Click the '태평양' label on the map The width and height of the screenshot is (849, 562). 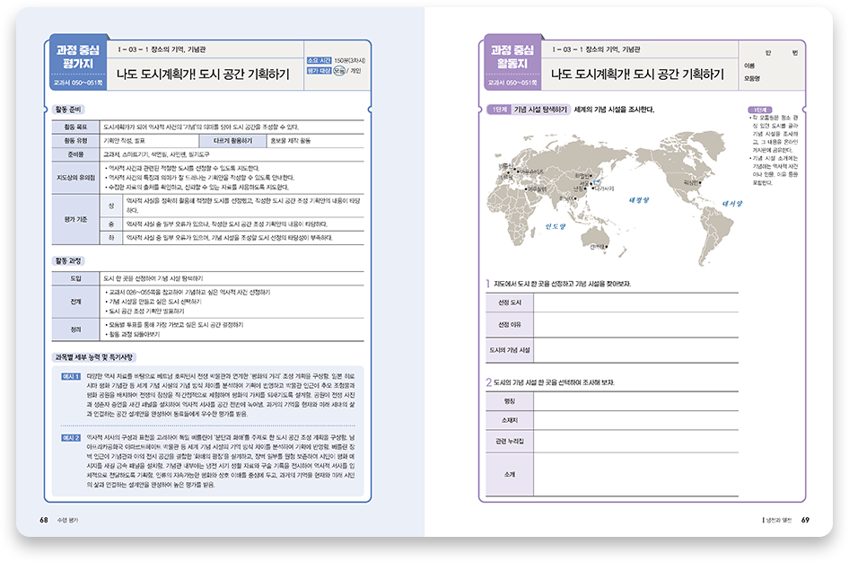coord(639,200)
